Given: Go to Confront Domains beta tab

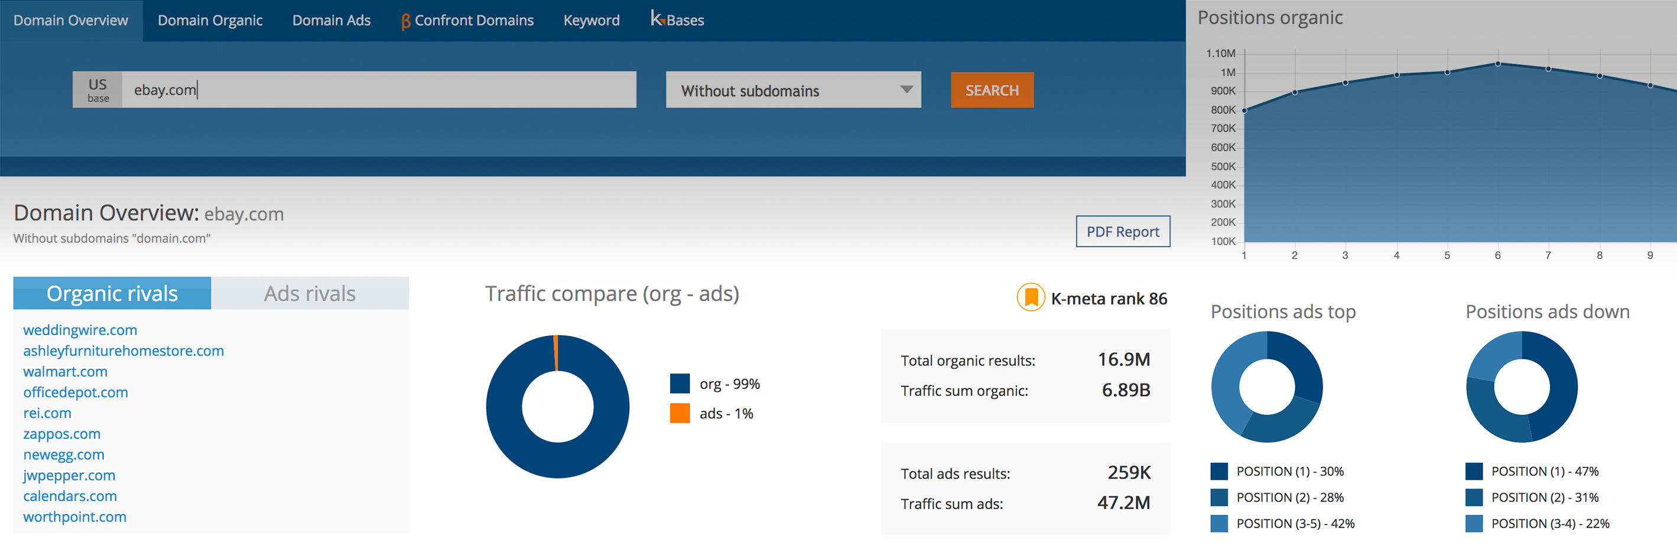Looking at the screenshot, I should (x=467, y=21).
